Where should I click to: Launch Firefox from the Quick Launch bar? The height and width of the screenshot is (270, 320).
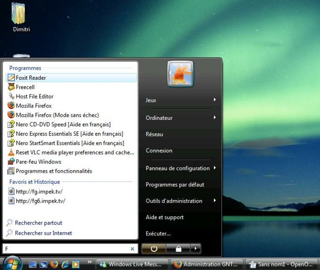(x=54, y=265)
